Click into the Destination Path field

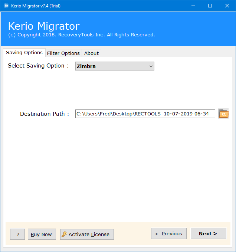[145, 114]
